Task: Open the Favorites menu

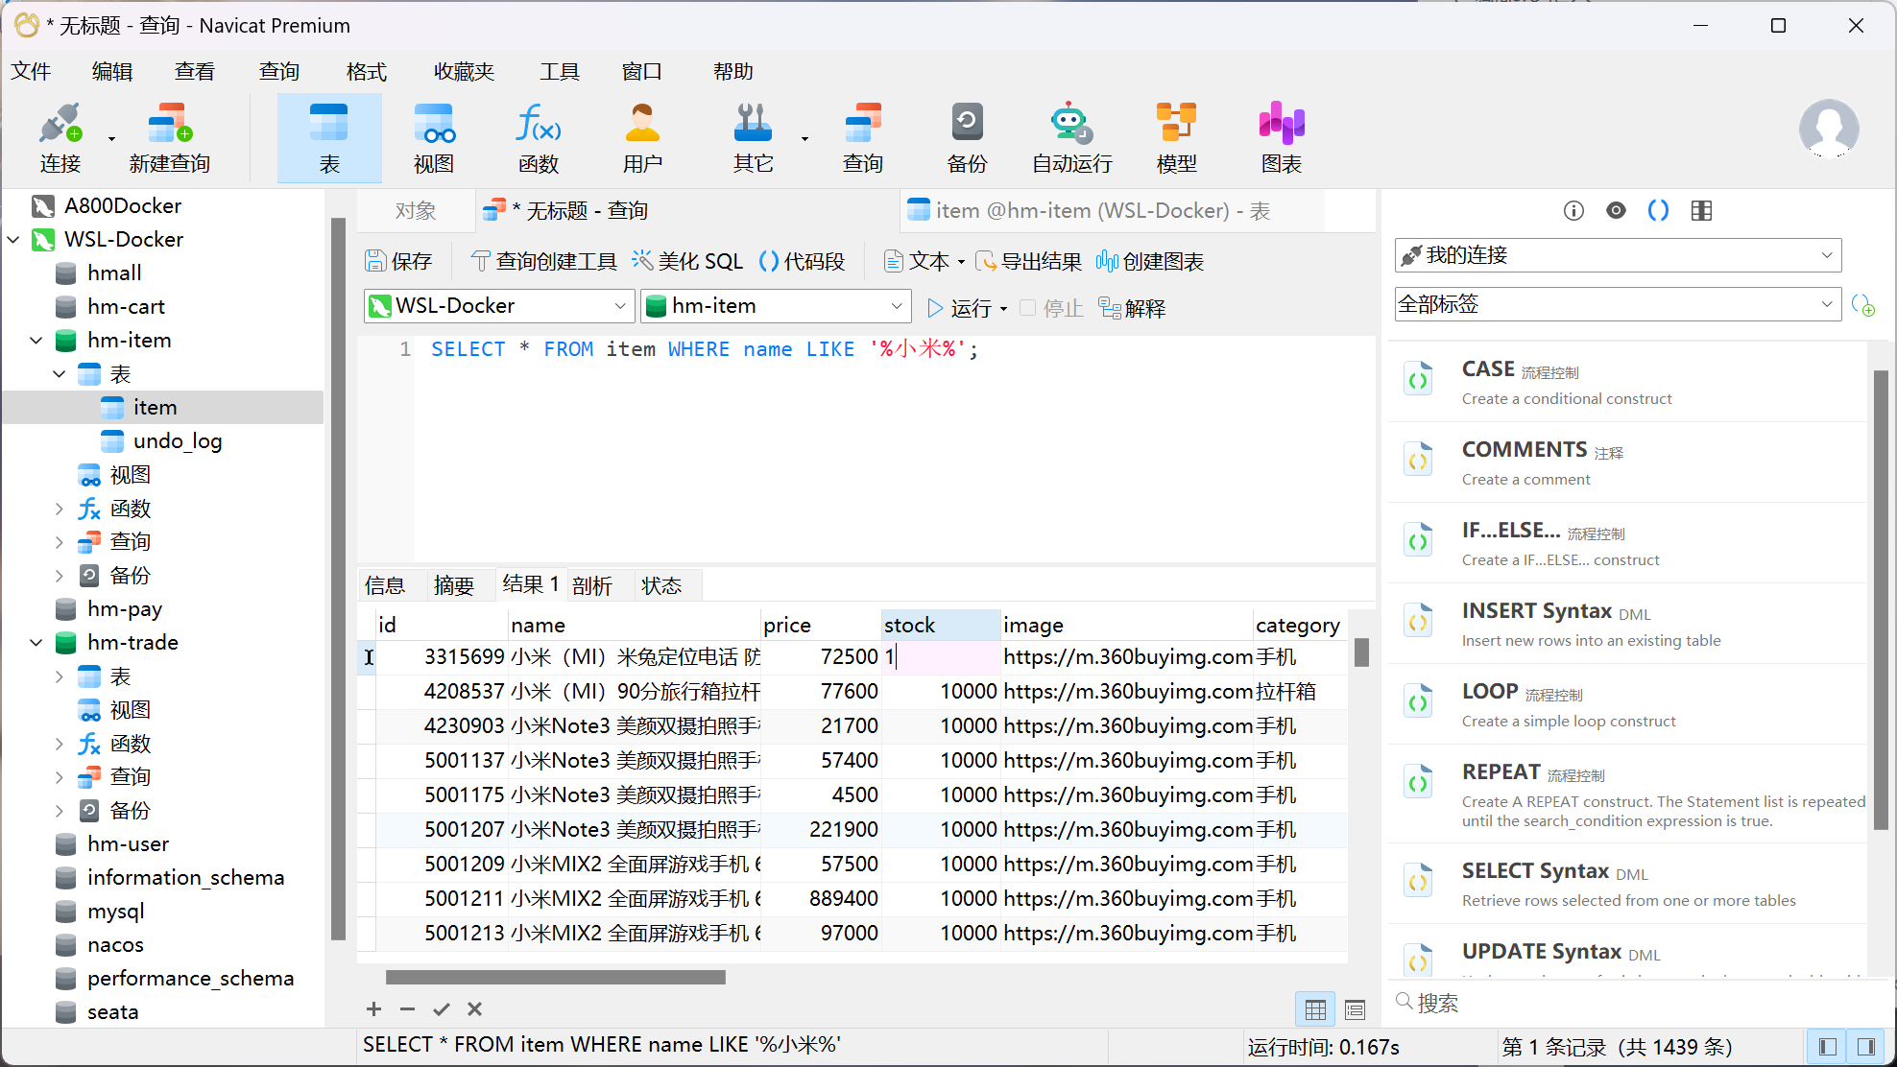Action: point(464,72)
